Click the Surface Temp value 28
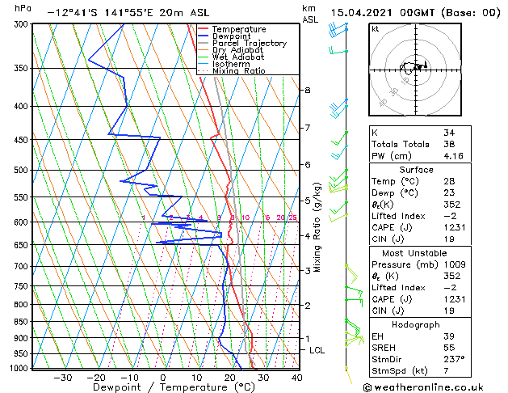 click(x=449, y=181)
